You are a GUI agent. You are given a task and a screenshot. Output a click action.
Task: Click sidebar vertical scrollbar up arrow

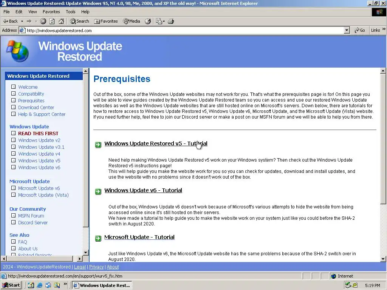(86, 71)
